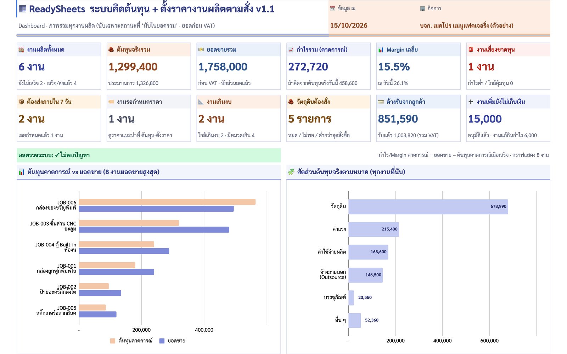567x354 pixels.
Task: Click the อื่น ๆ value label 52,360
Action: coord(372,320)
